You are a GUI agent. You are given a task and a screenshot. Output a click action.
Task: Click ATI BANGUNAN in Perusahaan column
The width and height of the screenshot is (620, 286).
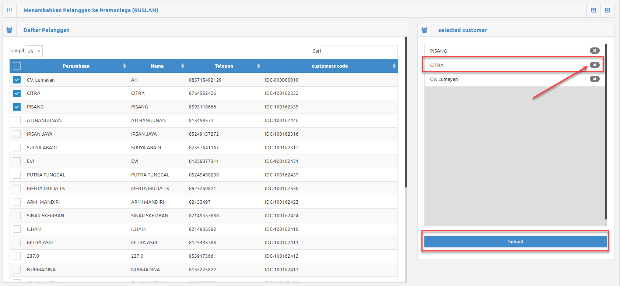(x=44, y=121)
